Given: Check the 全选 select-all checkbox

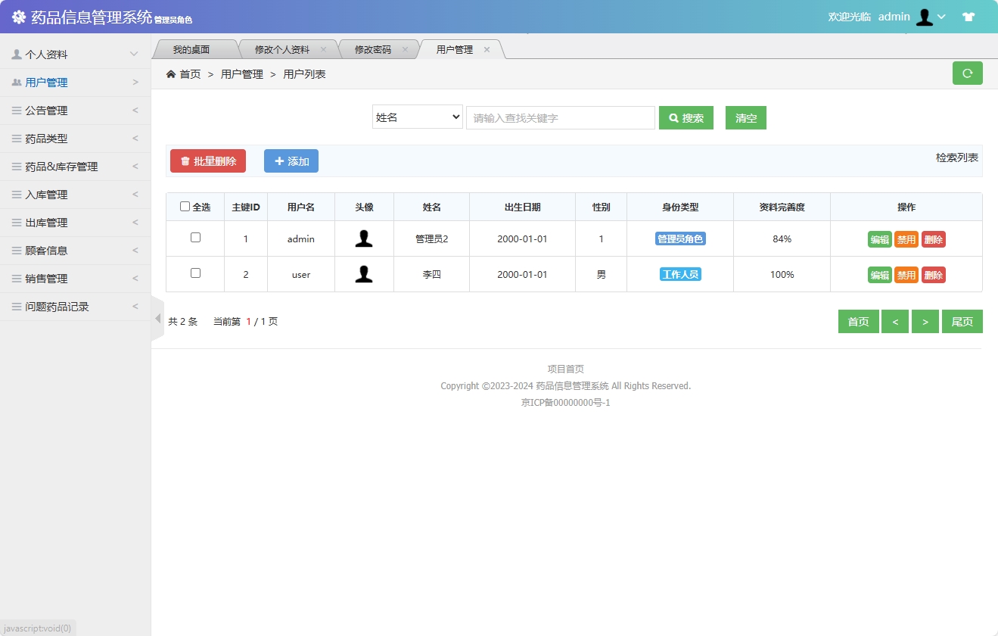Looking at the screenshot, I should (183, 206).
